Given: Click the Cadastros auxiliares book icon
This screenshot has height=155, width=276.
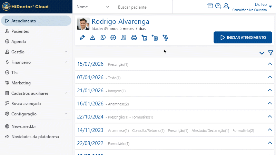Looking at the screenshot, I should [7, 93].
